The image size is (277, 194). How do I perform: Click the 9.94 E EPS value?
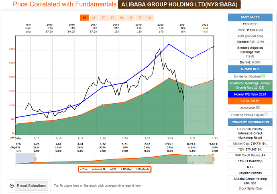coord(169,144)
